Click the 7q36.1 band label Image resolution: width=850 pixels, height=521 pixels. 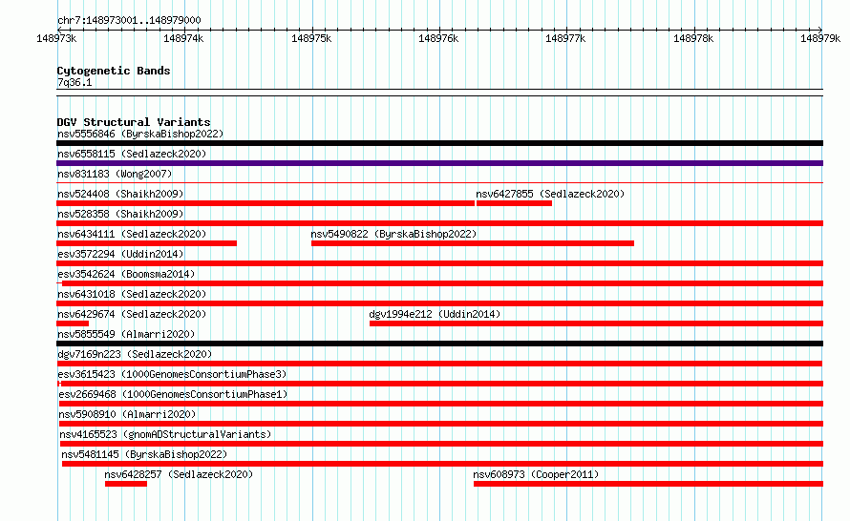74,82
